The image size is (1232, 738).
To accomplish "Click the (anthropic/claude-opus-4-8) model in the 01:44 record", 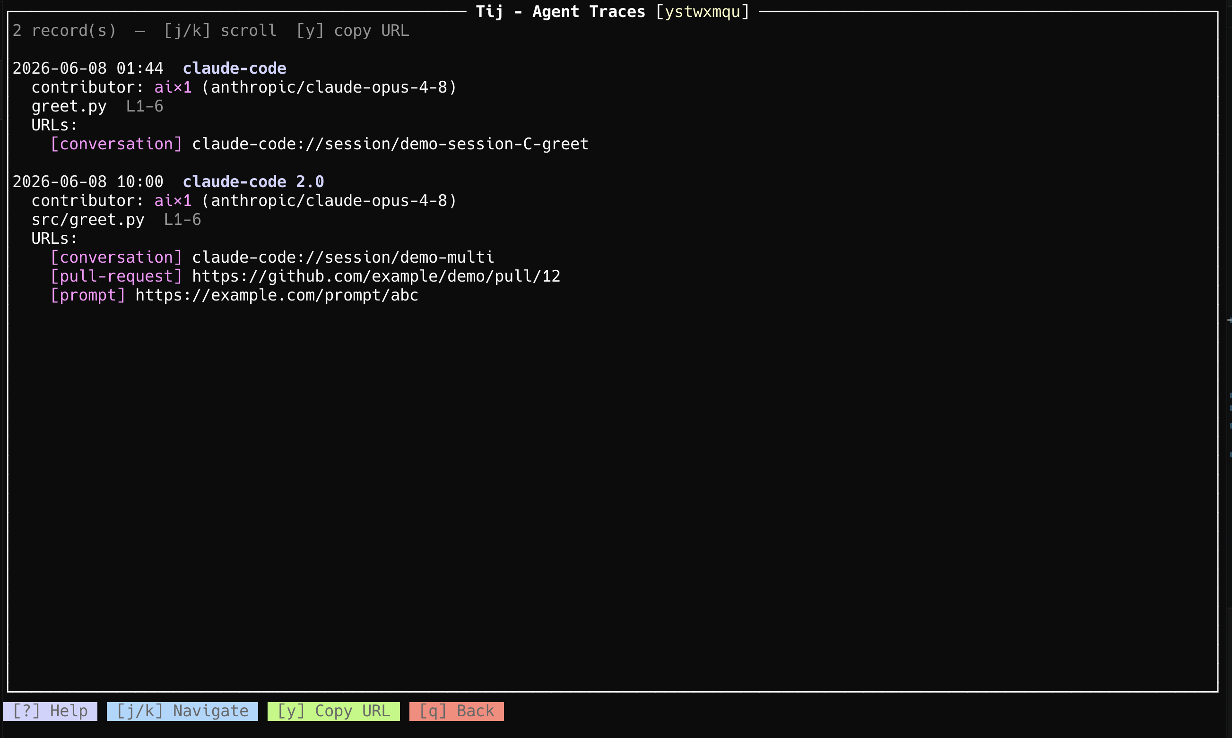I will (x=329, y=87).
